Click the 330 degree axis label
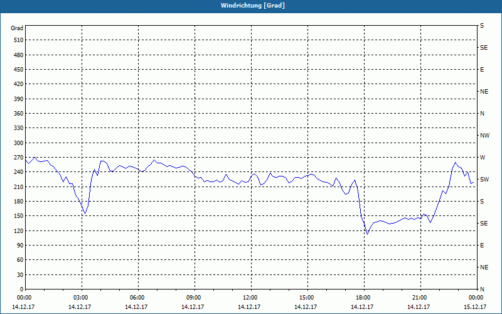 pyautogui.click(x=19, y=128)
